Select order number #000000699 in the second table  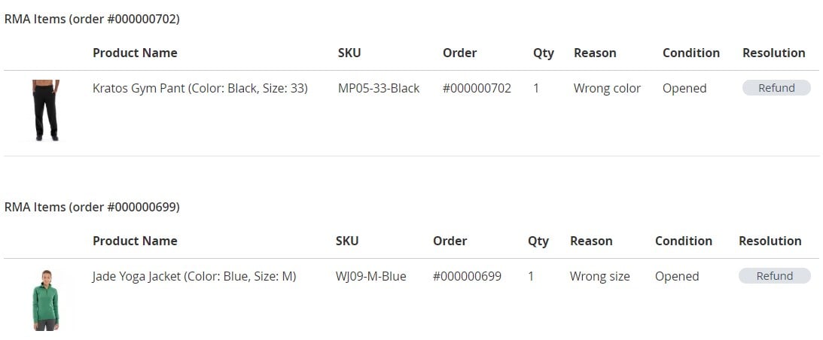pos(467,276)
